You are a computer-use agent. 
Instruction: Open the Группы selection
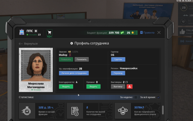click(118, 60)
